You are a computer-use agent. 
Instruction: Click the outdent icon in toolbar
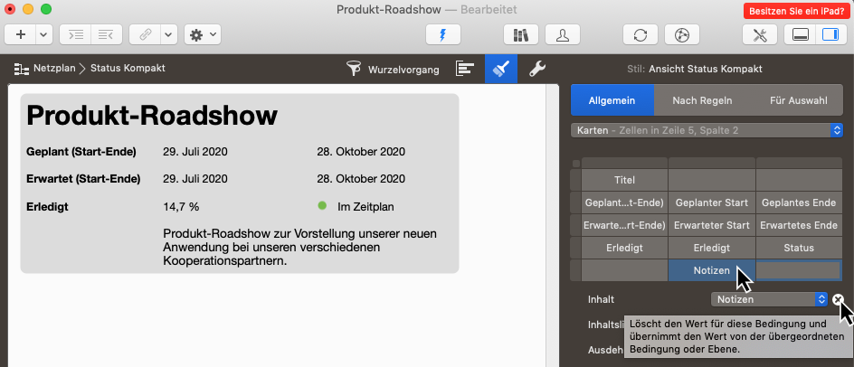click(x=106, y=35)
